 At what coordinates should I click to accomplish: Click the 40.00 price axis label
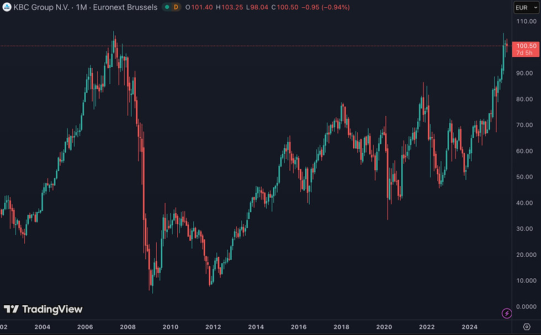pyautogui.click(x=524, y=203)
